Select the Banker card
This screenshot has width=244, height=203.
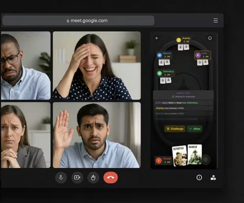[x=194, y=154]
